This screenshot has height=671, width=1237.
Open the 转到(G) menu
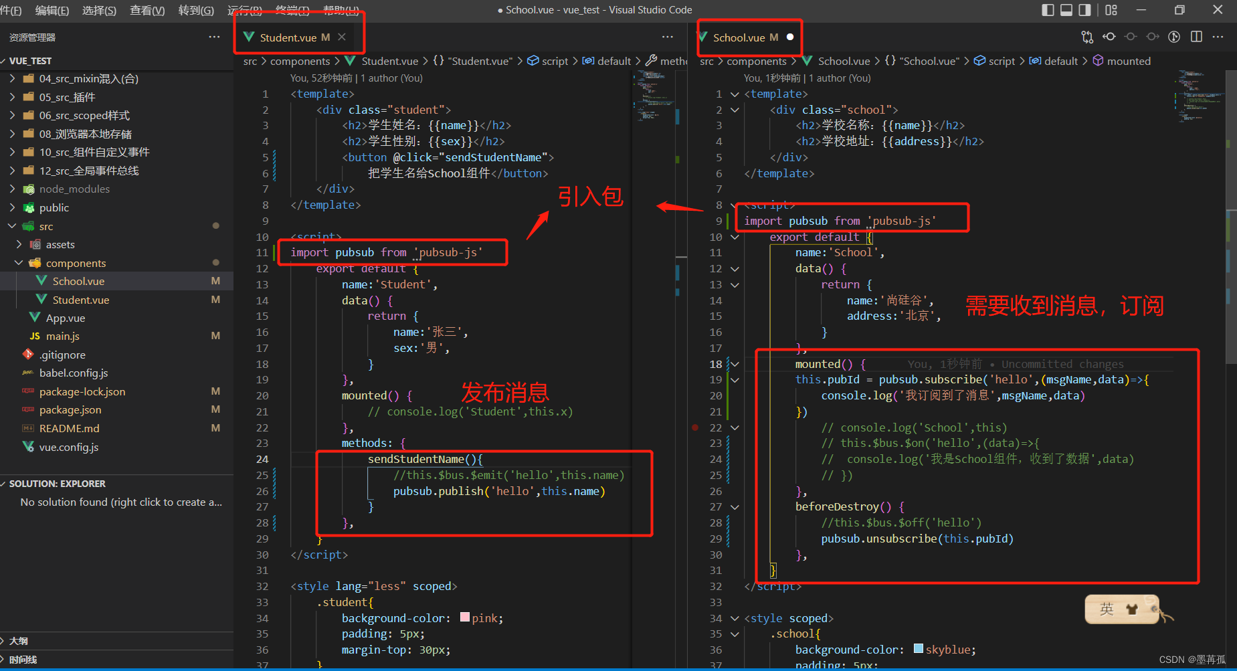point(196,10)
